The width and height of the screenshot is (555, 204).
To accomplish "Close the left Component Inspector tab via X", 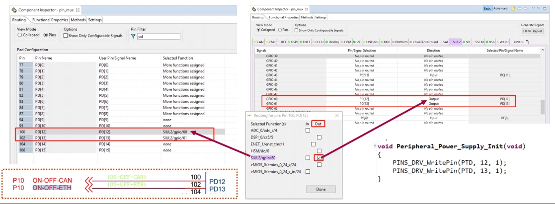I will [79, 10].
